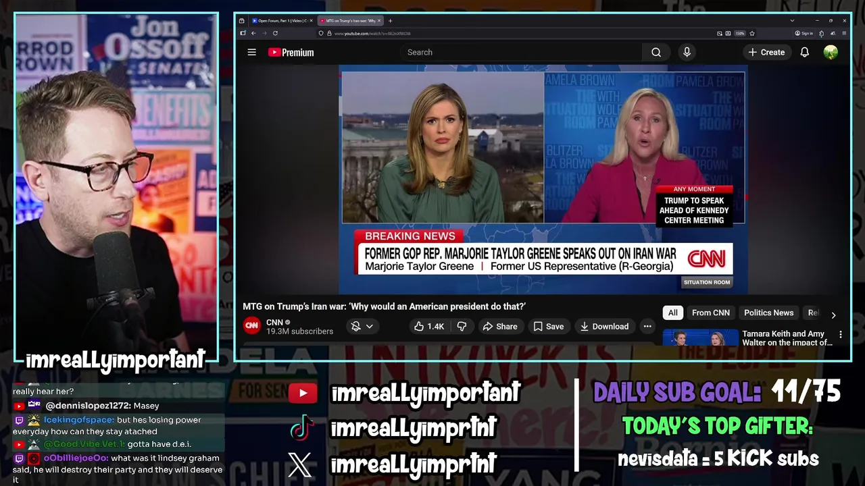Select the Politics News filter chip
Screen dimensions: 865x486
(768, 313)
